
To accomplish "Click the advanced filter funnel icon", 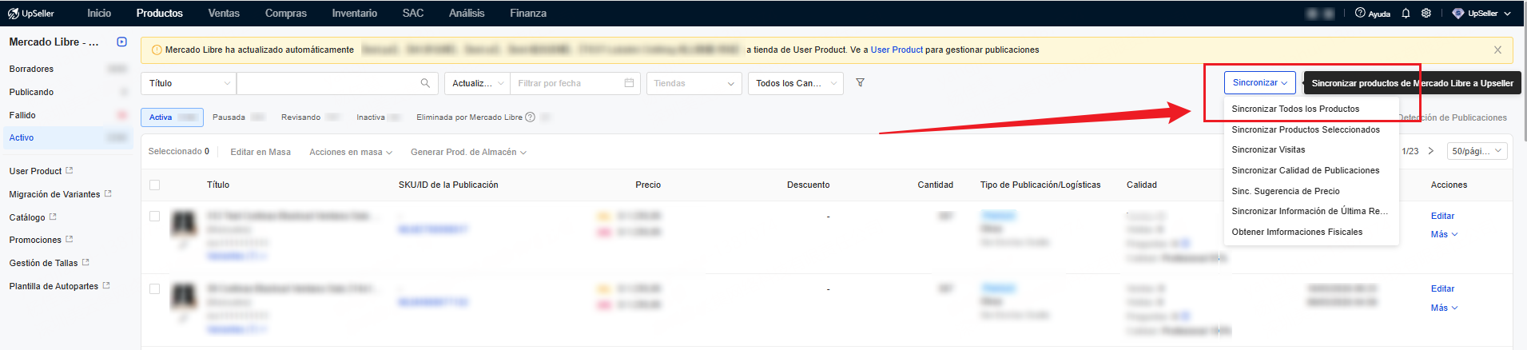I will click(x=860, y=82).
